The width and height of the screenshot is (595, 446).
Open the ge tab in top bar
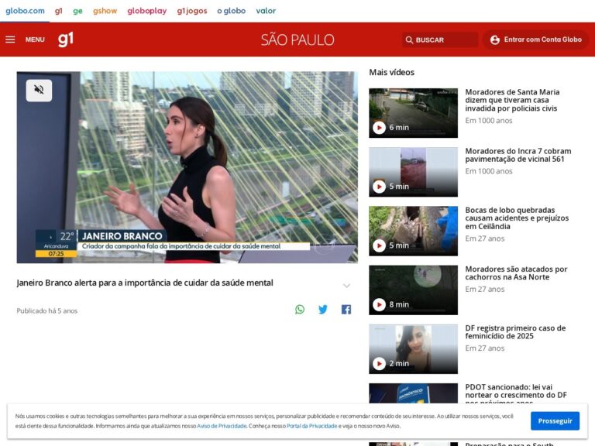pyautogui.click(x=77, y=11)
